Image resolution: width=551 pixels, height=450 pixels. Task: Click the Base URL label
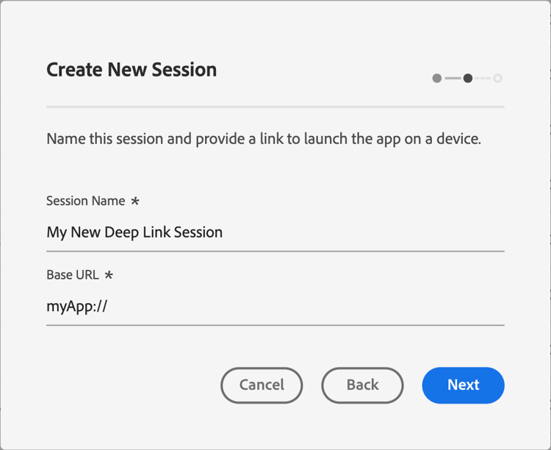point(72,275)
